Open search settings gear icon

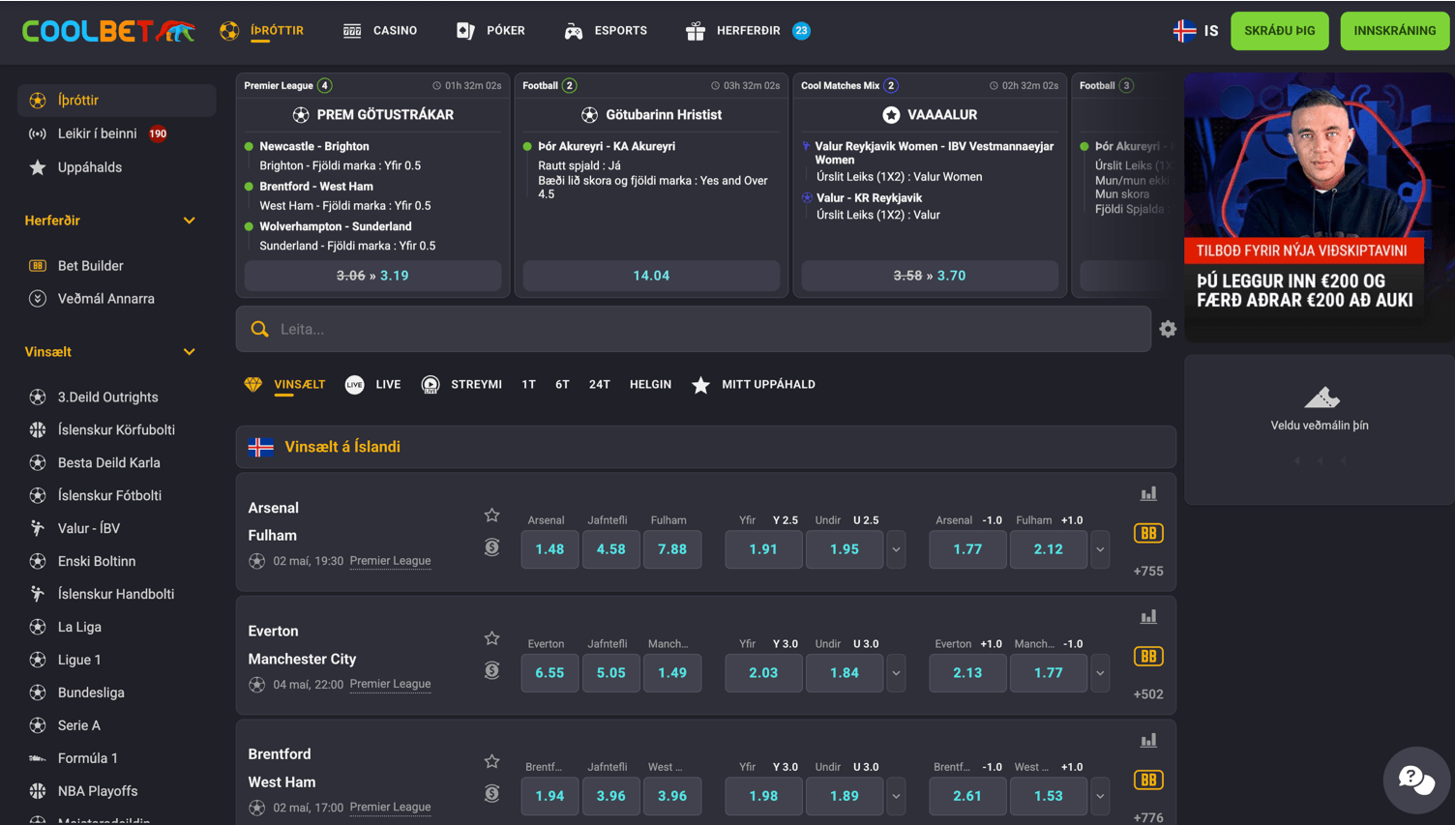(1168, 329)
